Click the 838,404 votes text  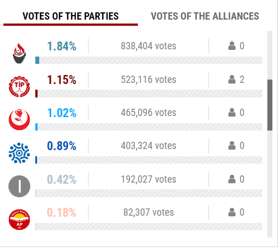pos(149,46)
